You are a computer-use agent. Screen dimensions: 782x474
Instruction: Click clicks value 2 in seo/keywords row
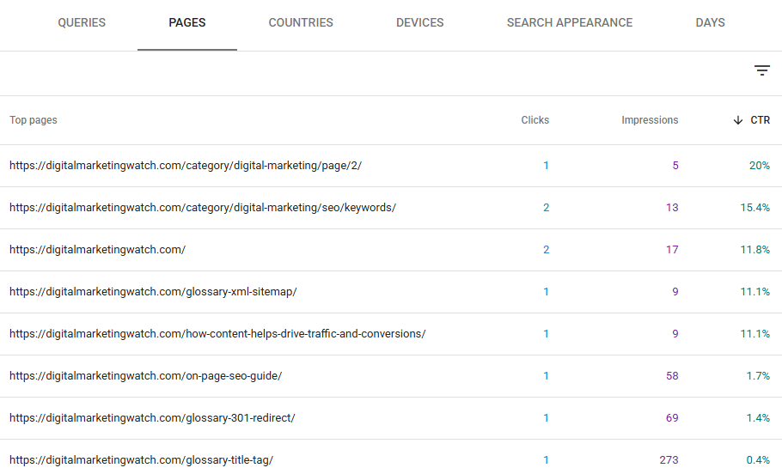(x=546, y=207)
